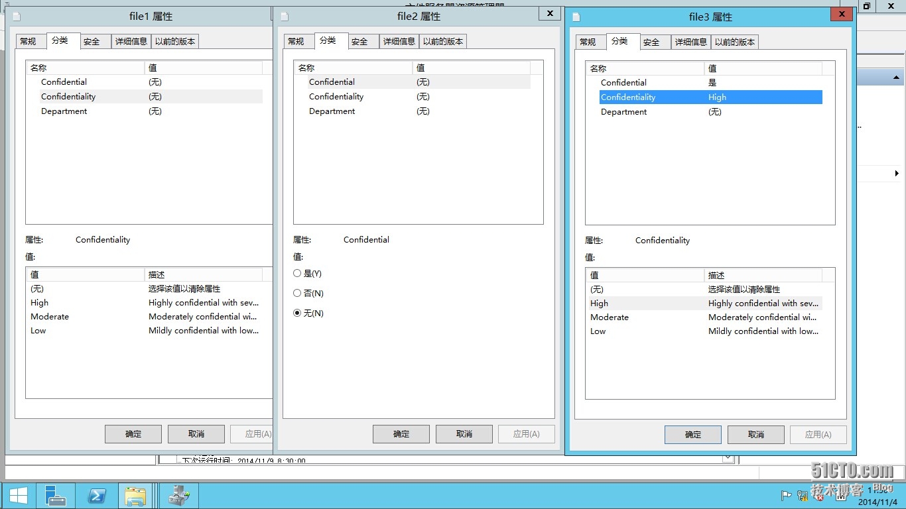Click the taskbar clock date 2014/11/4
The width and height of the screenshot is (906, 509).
[x=877, y=502]
